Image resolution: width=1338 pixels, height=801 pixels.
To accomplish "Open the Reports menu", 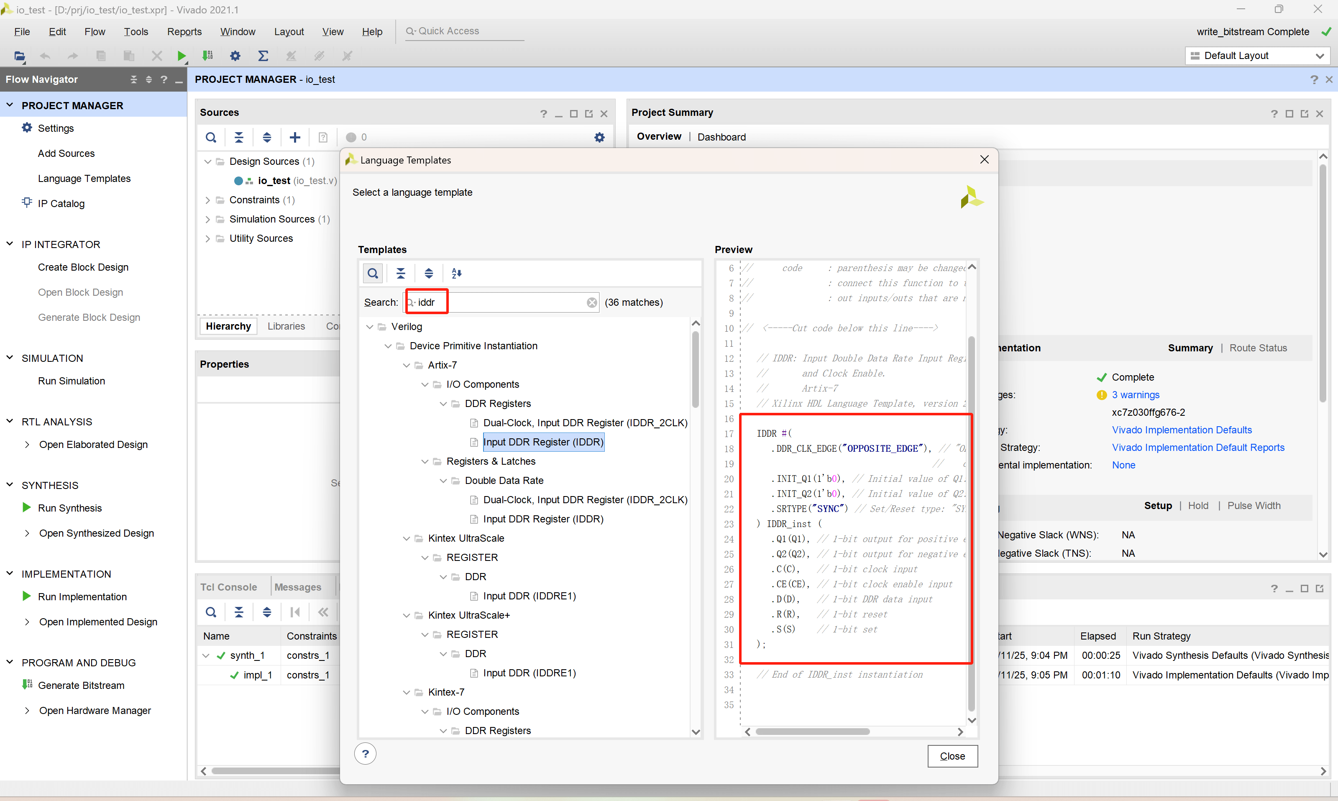I will point(184,31).
